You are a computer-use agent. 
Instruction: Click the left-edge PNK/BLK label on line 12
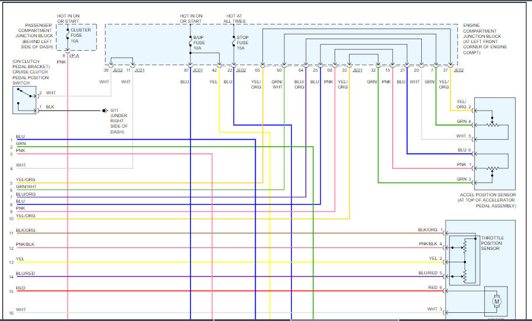25,244
